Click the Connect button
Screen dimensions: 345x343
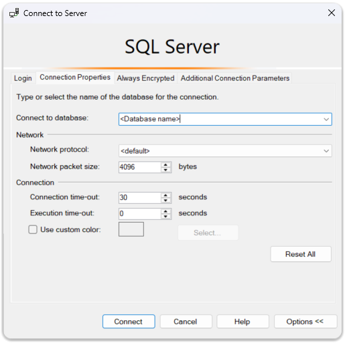click(x=129, y=322)
